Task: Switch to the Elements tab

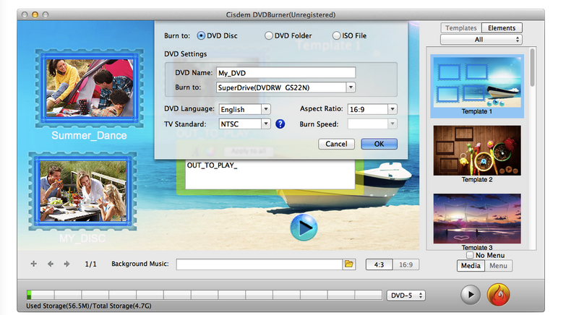Action: pyautogui.click(x=502, y=27)
